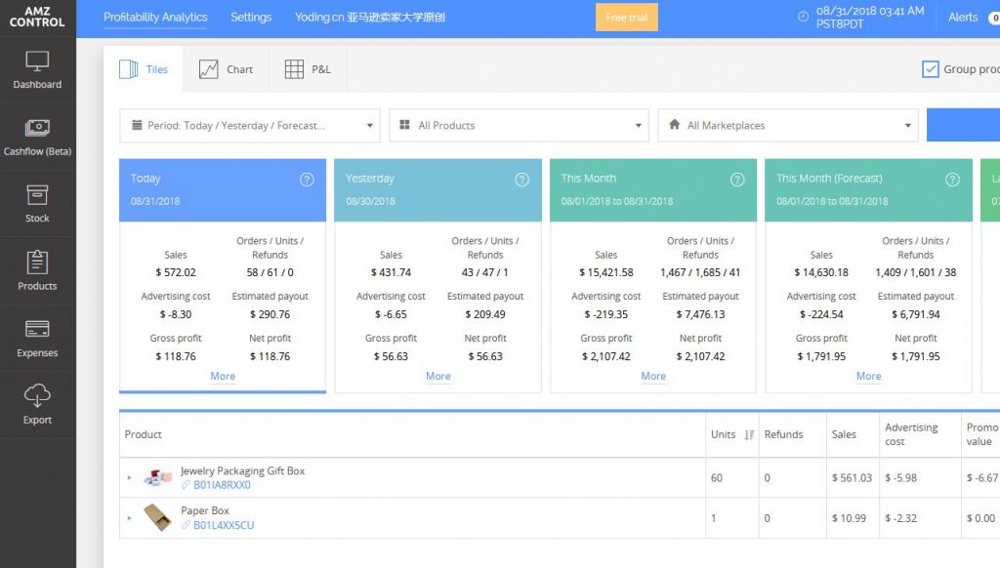Toggle the Group products checkbox
1000x568 pixels.
coord(930,69)
